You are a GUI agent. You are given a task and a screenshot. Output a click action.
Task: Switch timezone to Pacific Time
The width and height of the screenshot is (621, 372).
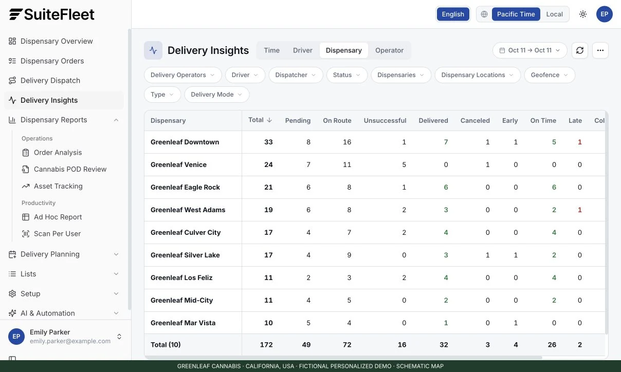[516, 14]
